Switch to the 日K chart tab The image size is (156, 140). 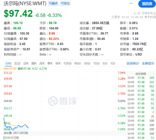pos(26,63)
